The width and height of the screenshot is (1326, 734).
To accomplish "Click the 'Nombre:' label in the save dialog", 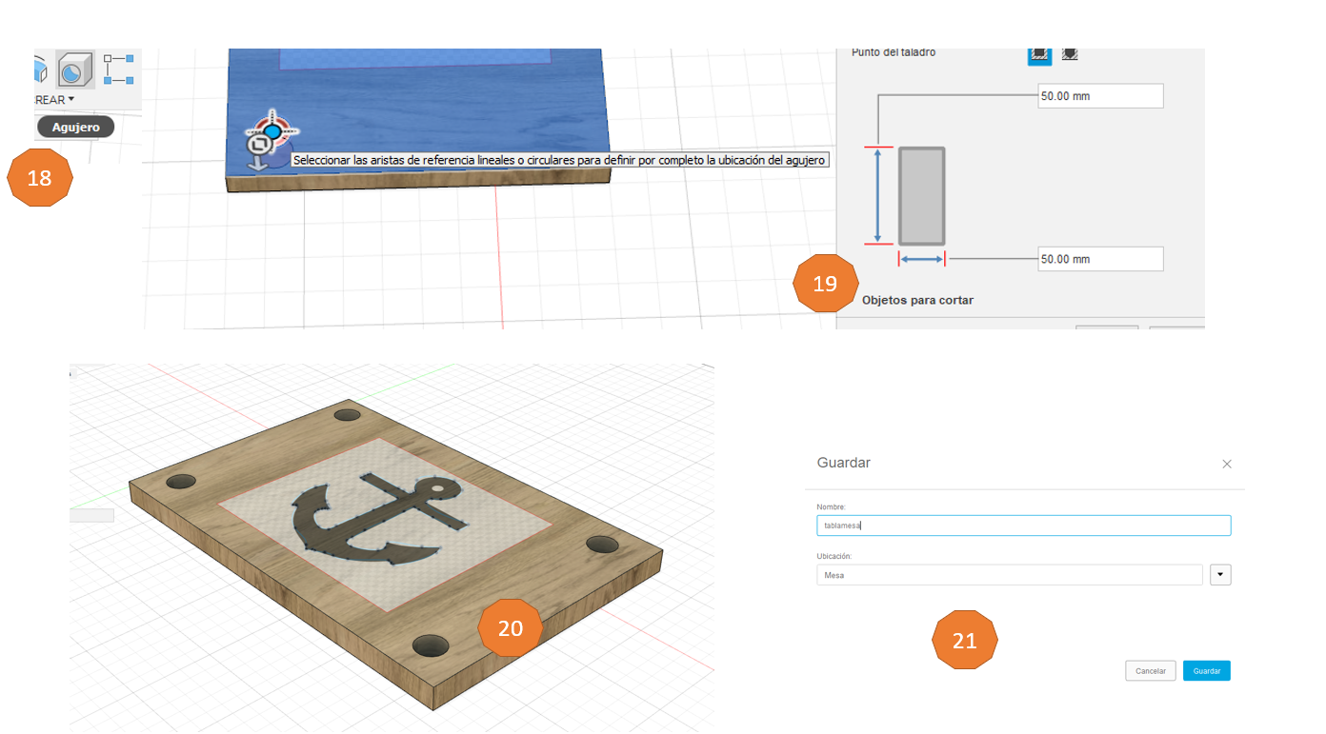I will 831,506.
